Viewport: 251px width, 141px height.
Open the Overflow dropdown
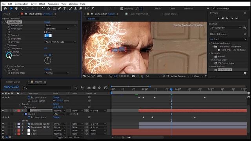61,42
